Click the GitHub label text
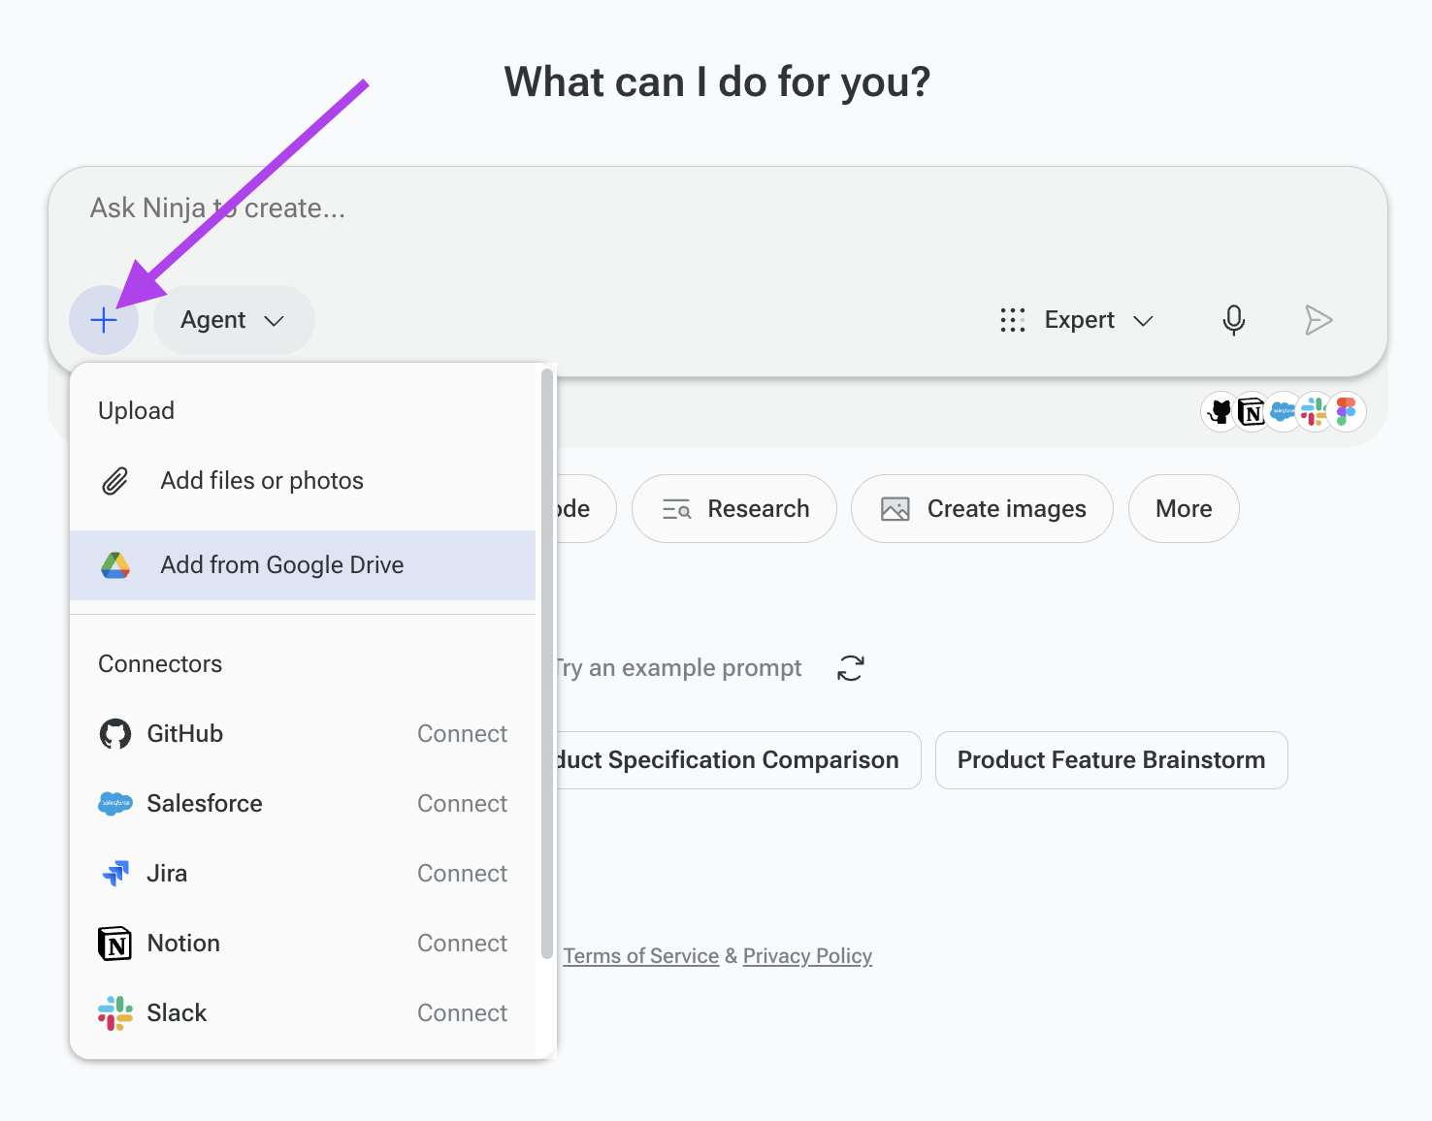 pyautogui.click(x=185, y=734)
